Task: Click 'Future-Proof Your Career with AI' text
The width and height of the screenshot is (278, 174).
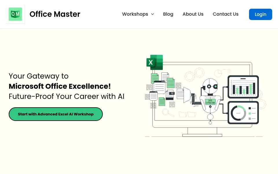Action: (67, 96)
